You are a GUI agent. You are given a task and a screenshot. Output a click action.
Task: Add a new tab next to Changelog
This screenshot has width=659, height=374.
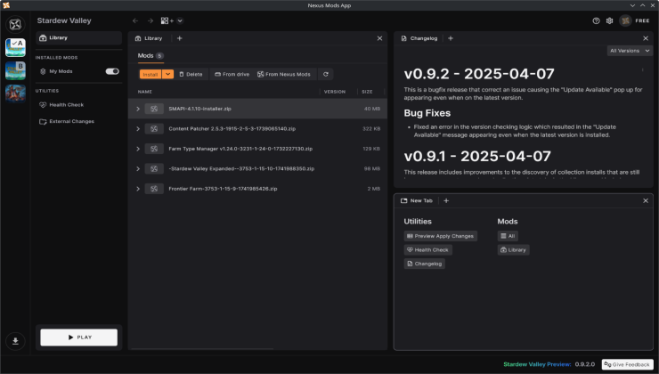(450, 38)
